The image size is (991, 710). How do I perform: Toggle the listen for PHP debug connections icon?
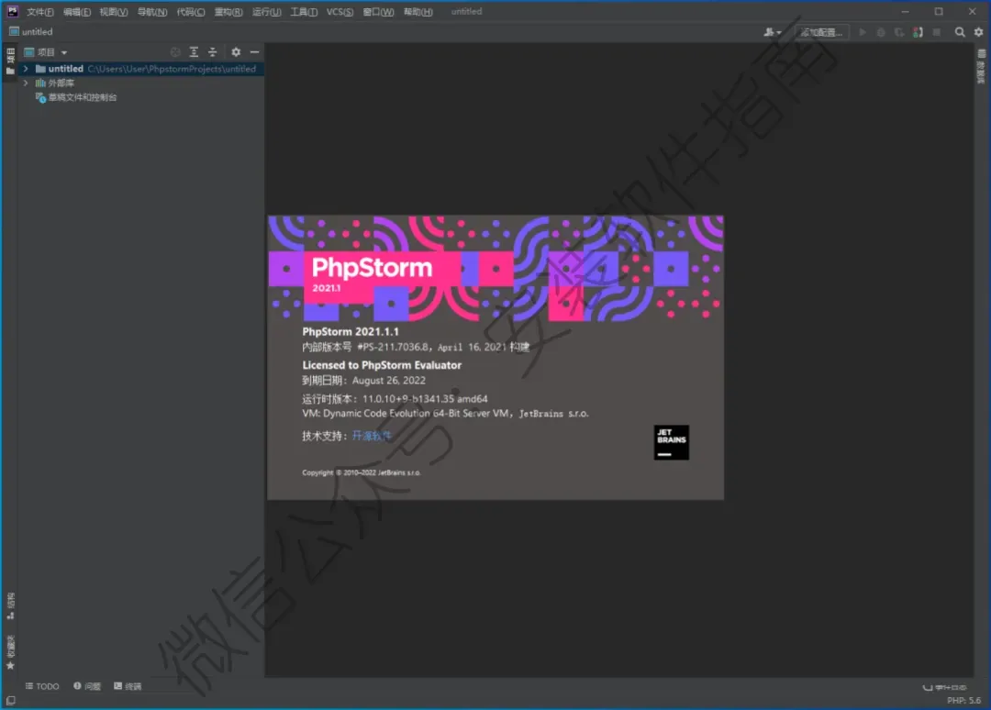(918, 32)
